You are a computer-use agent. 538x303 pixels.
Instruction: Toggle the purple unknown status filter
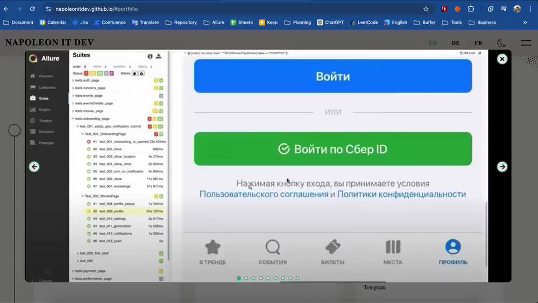coord(111,74)
